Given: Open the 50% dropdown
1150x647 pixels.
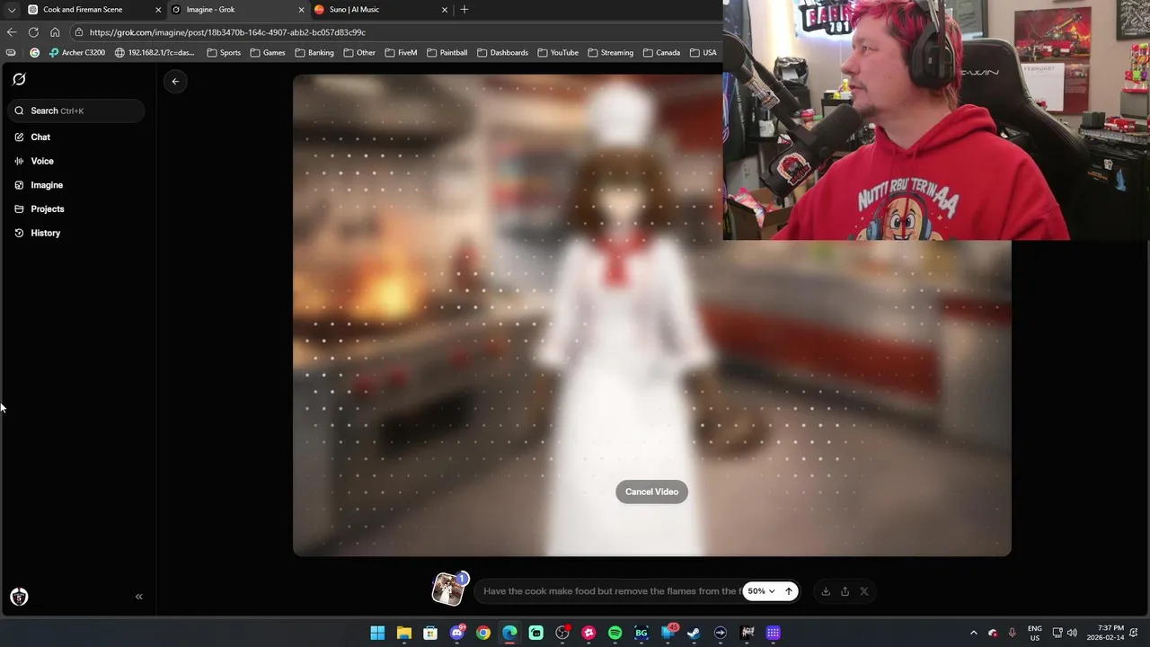Looking at the screenshot, I should pyautogui.click(x=761, y=591).
